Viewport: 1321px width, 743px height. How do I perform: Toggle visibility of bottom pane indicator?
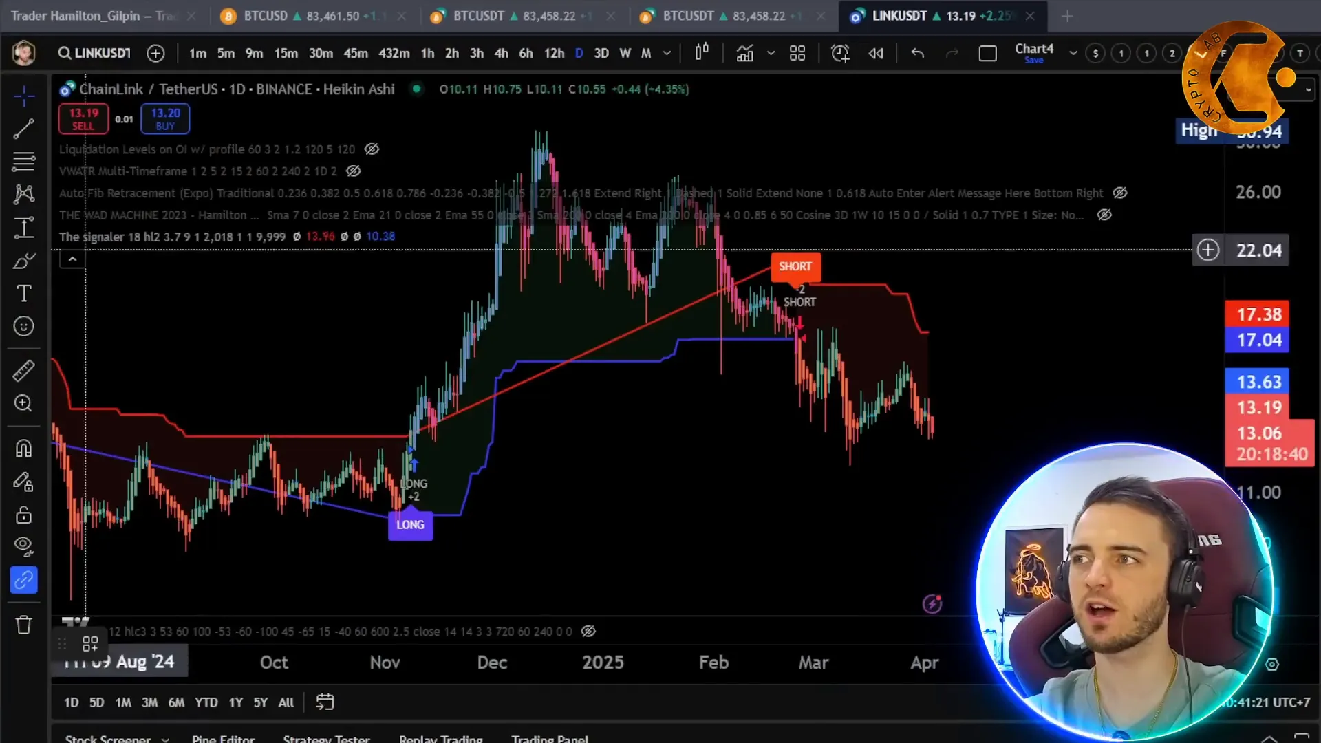click(588, 632)
